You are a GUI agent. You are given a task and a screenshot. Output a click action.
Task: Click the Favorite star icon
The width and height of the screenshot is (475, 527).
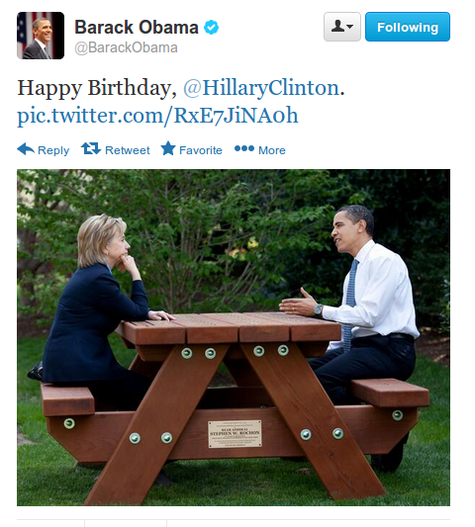tap(168, 148)
